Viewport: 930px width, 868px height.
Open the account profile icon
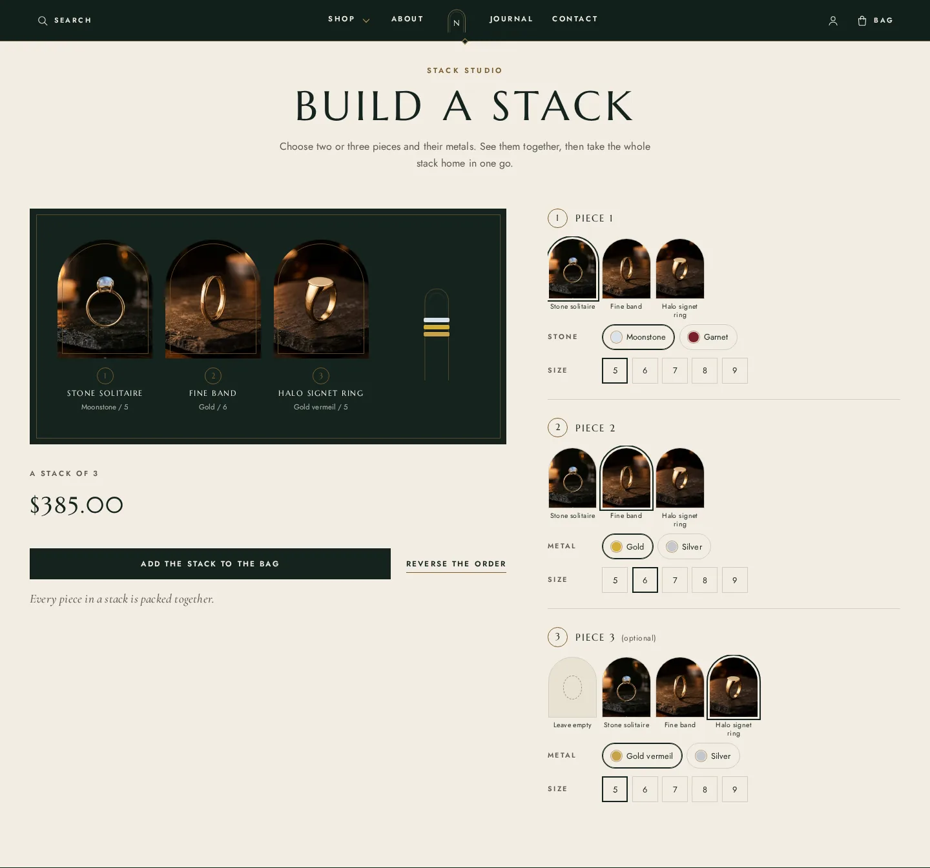[833, 21]
